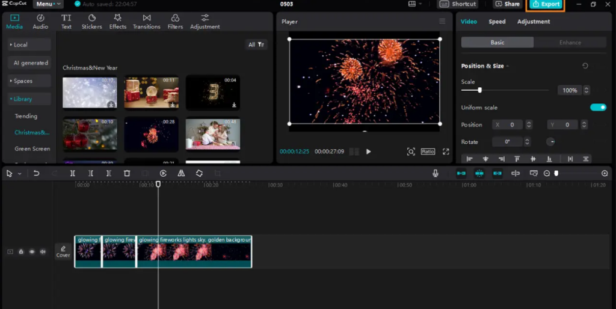Click the preview axis split icon
Viewport: 616px width, 309px height.
(x=516, y=173)
